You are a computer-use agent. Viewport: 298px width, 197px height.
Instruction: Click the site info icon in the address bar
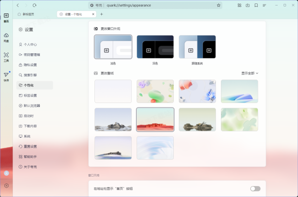tap(92, 5)
